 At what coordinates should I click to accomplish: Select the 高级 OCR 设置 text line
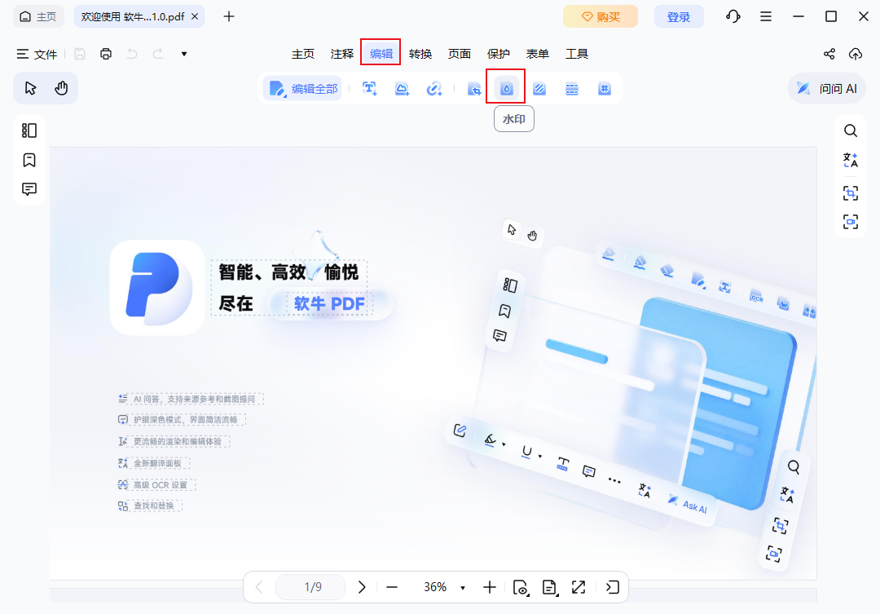[x=160, y=485]
